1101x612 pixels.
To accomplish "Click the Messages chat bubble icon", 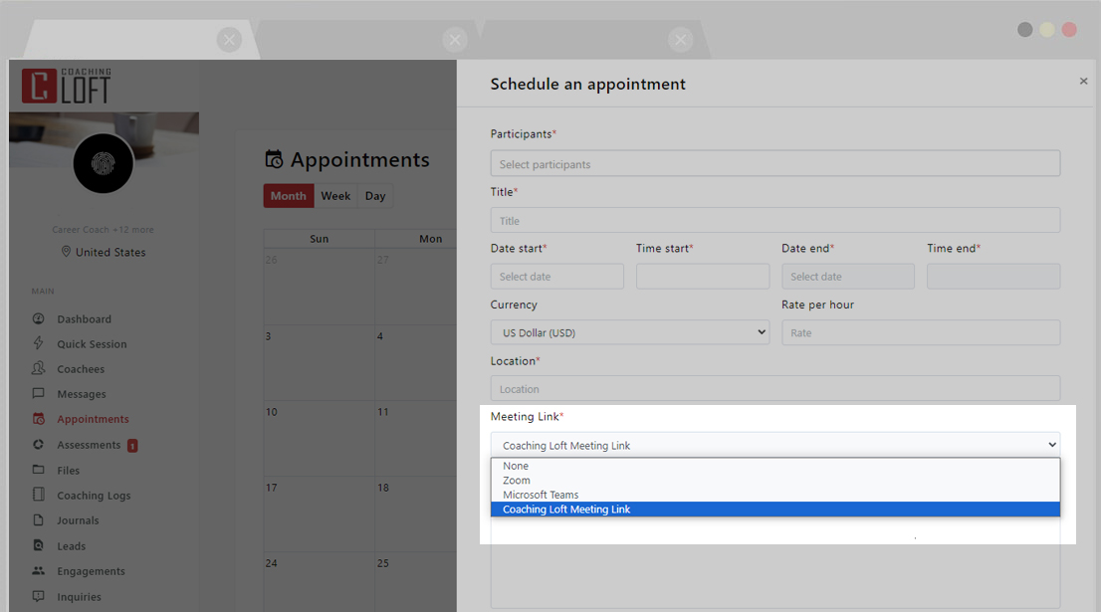I will (39, 394).
